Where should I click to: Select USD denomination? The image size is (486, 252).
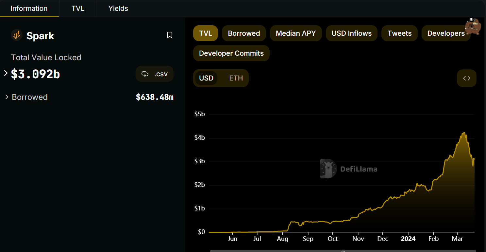click(x=206, y=78)
